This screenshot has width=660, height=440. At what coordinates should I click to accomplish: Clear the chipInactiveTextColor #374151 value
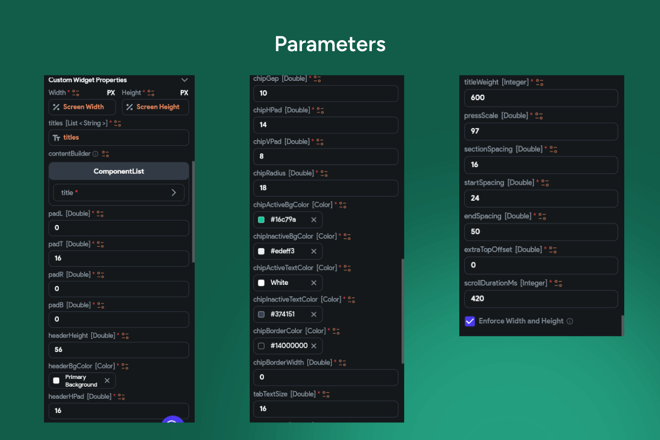pos(313,315)
